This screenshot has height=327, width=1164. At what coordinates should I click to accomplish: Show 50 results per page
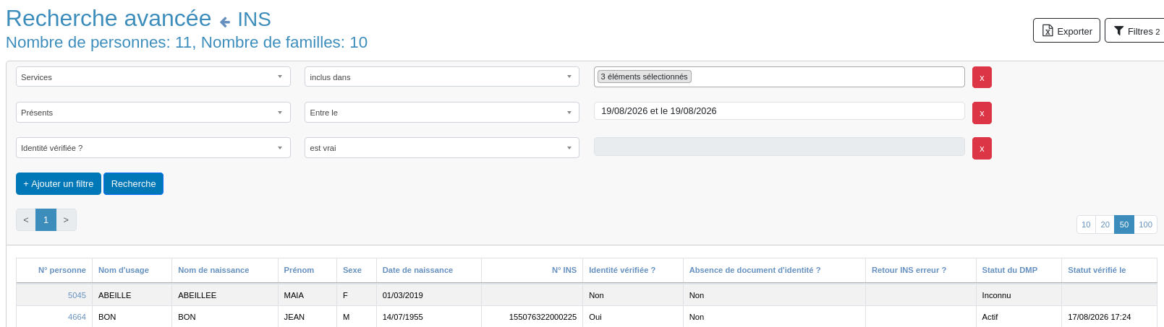tap(1124, 224)
